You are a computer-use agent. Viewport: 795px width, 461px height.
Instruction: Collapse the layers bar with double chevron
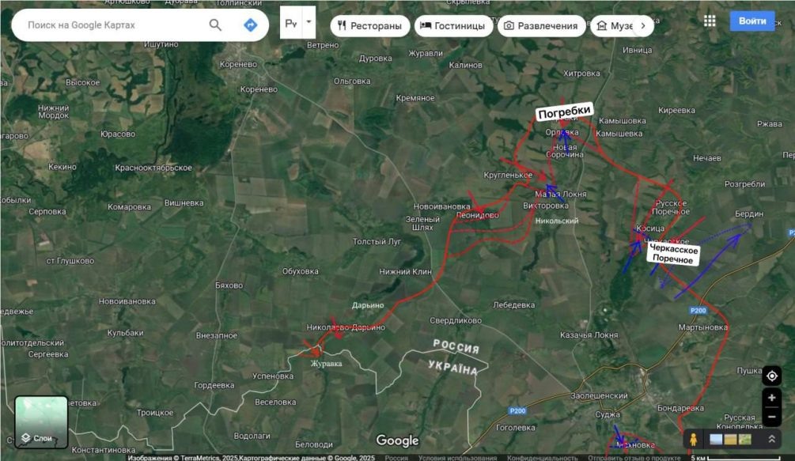coord(770,439)
